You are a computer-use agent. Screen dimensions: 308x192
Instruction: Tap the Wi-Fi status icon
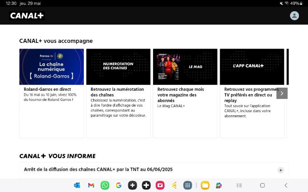tap(287, 3)
